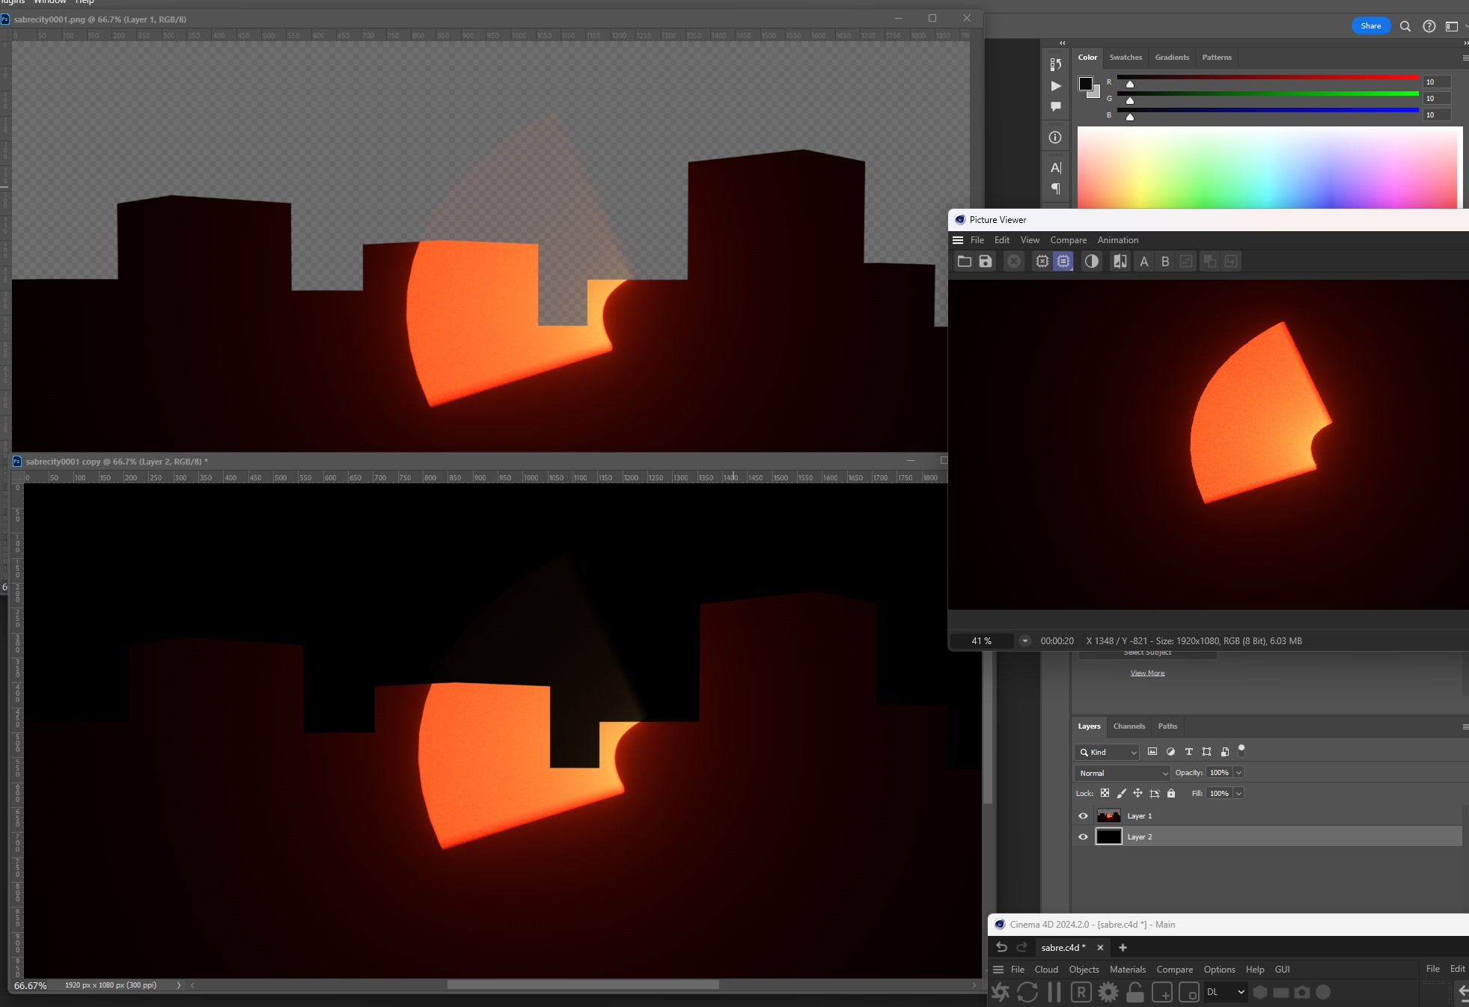Set image as A in Picture Viewer

click(1143, 261)
